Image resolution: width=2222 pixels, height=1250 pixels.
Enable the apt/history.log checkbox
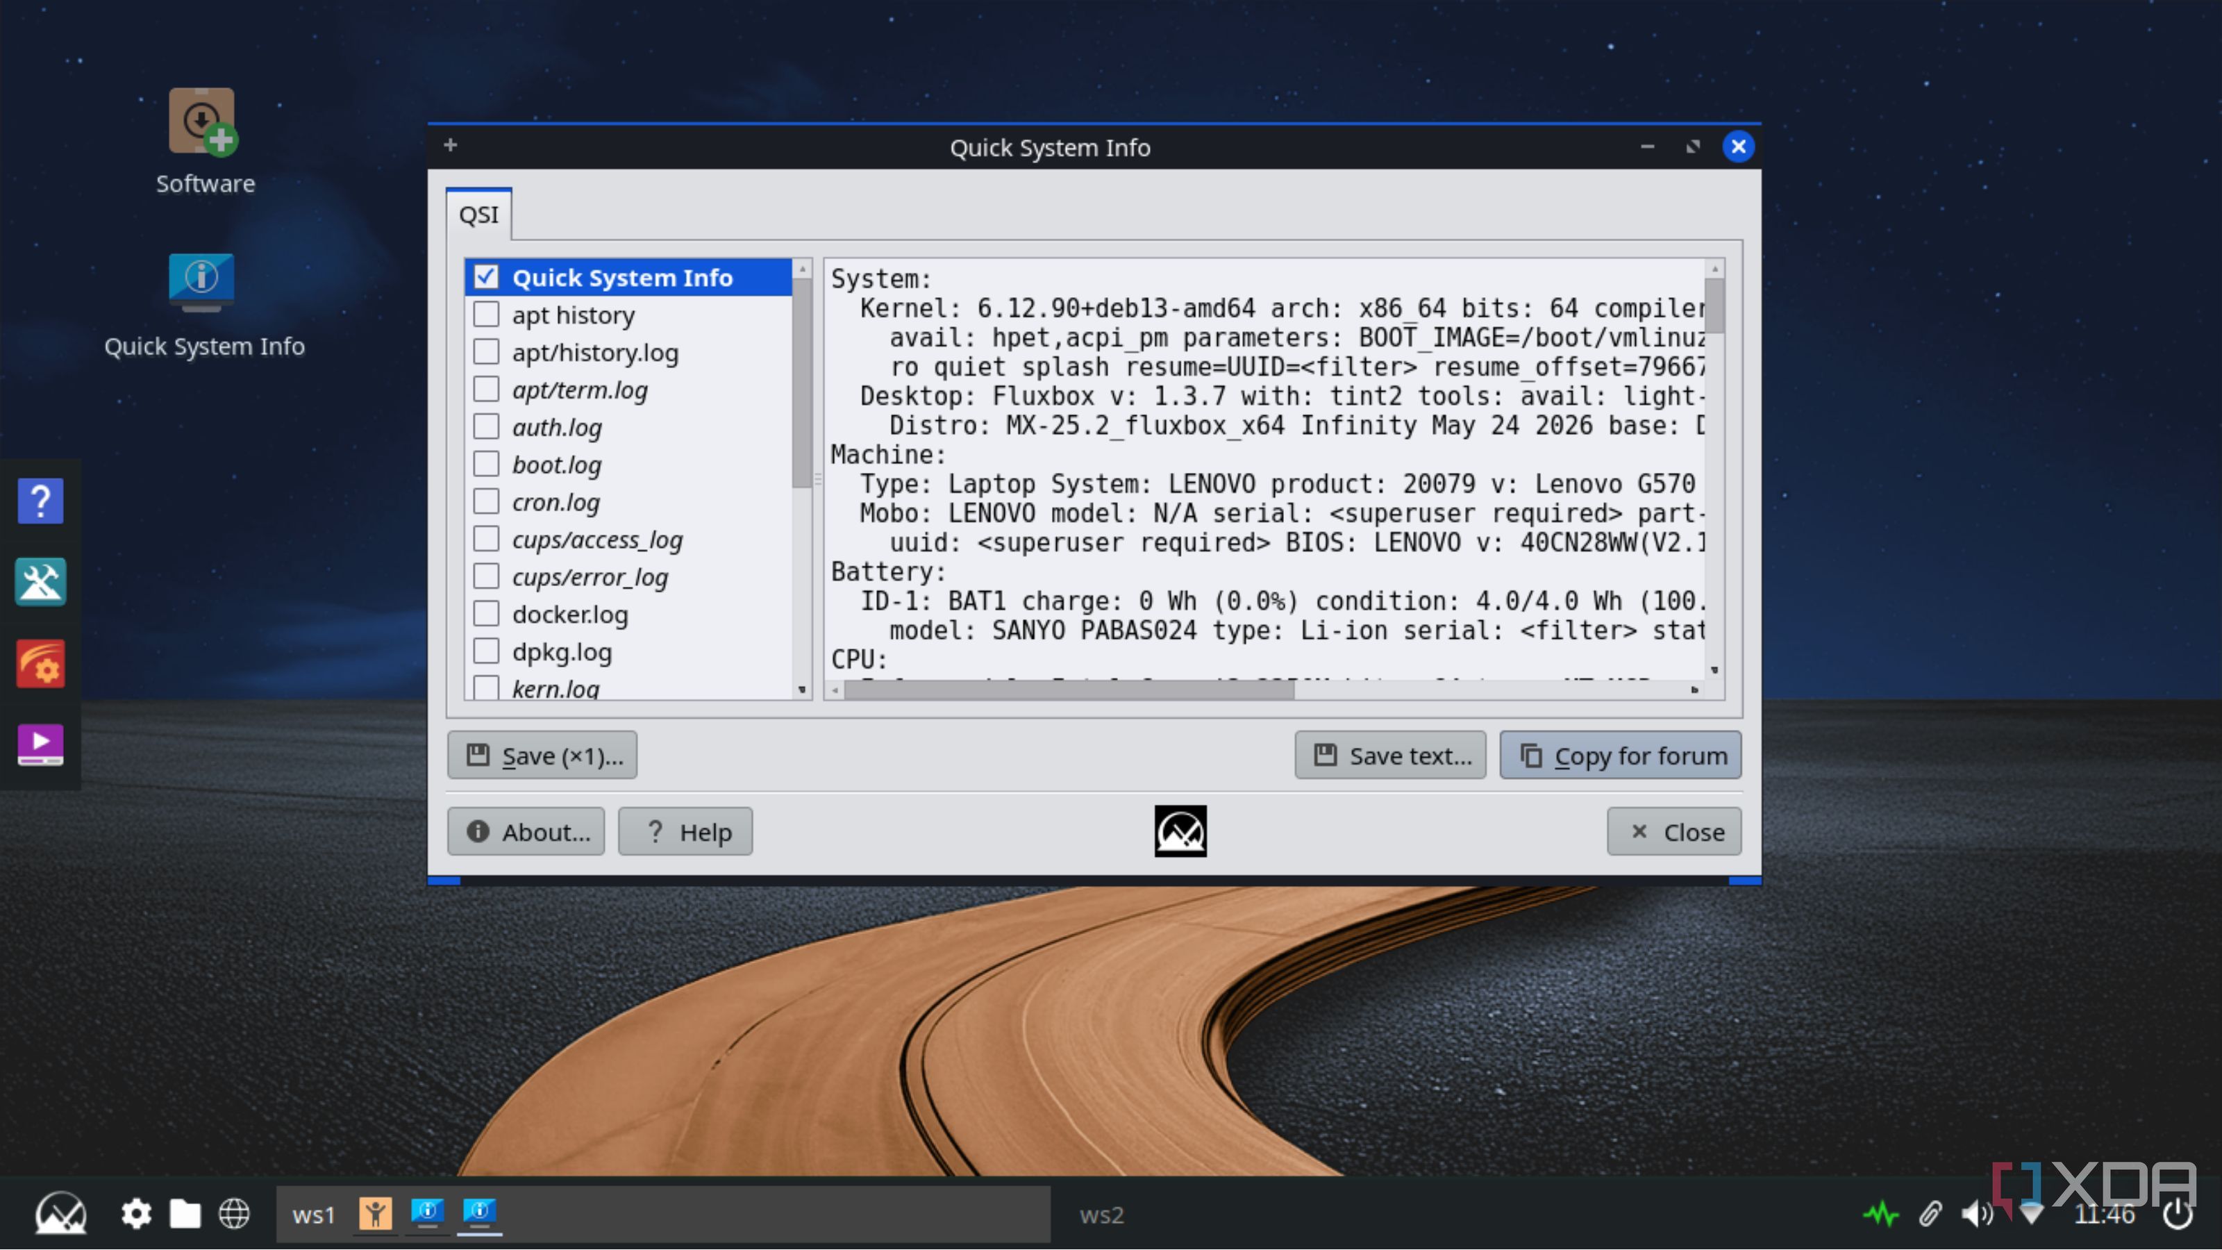coord(487,352)
